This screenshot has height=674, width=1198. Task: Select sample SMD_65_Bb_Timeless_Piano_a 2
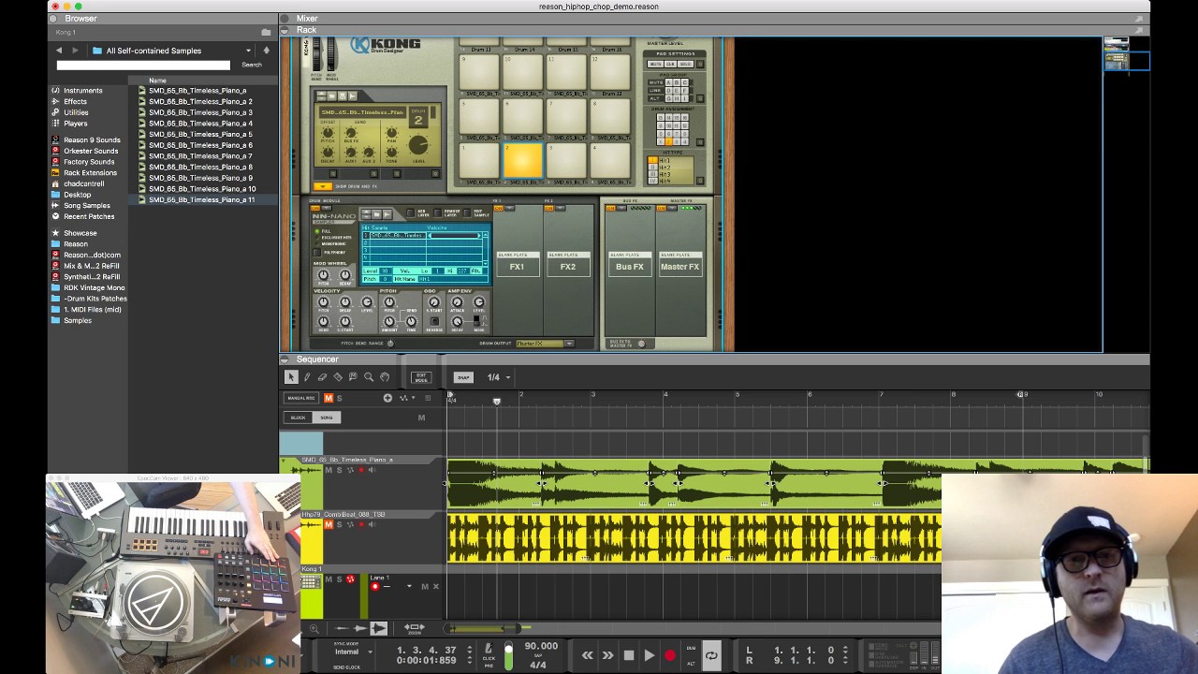[200, 101]
